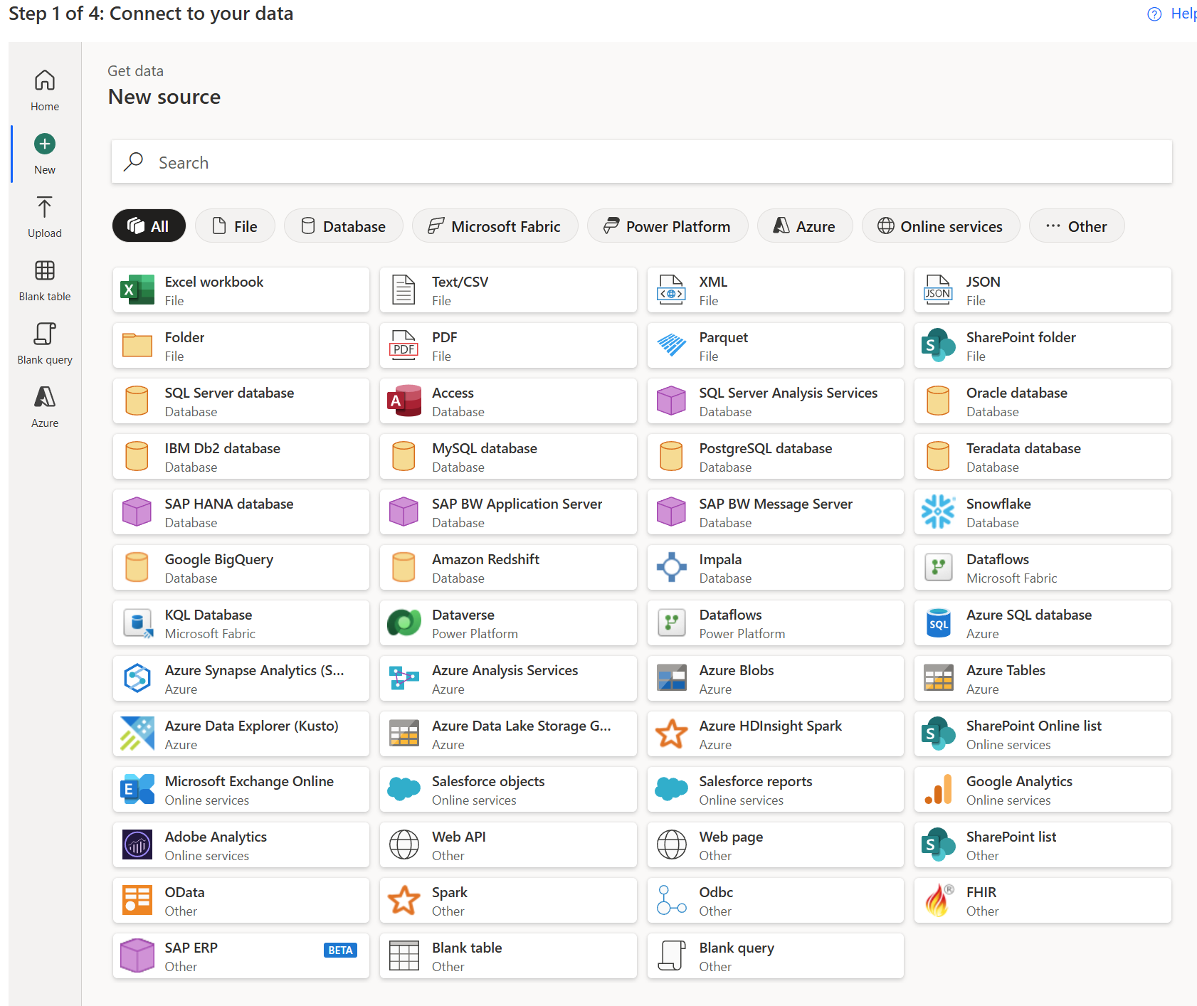Go to Home in the sidebar
This screenshot has width=1197, height=1006.
pos(45,90)
